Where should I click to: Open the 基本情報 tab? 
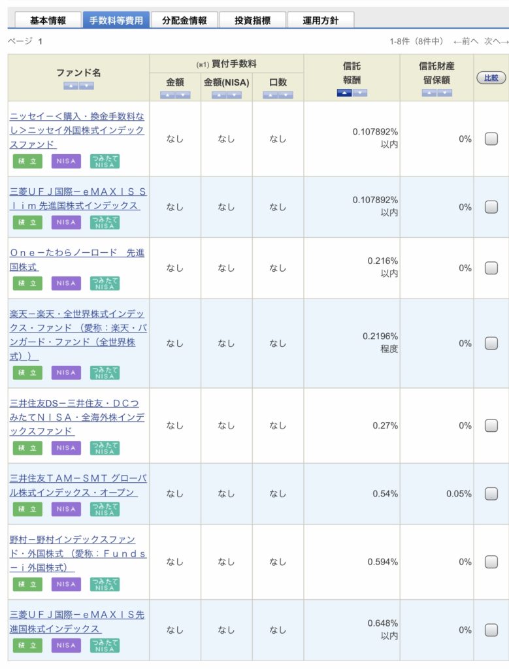pos(48,20)
